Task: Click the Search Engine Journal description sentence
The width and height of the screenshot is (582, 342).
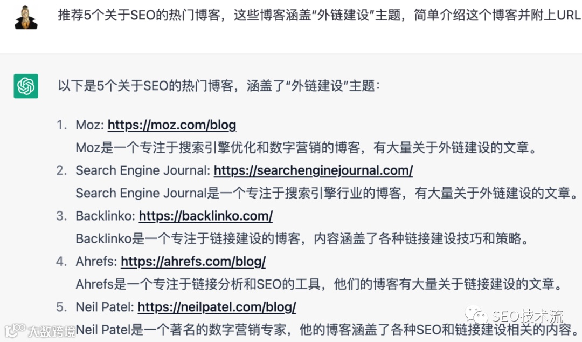Action: (327, 193)
